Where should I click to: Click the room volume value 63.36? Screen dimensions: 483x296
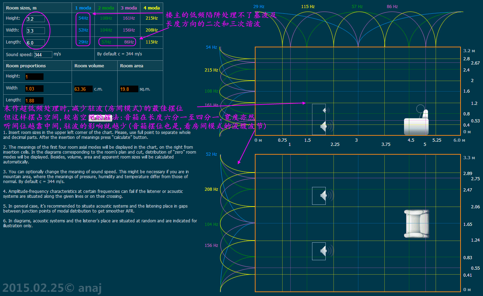(x=83, y=89)
